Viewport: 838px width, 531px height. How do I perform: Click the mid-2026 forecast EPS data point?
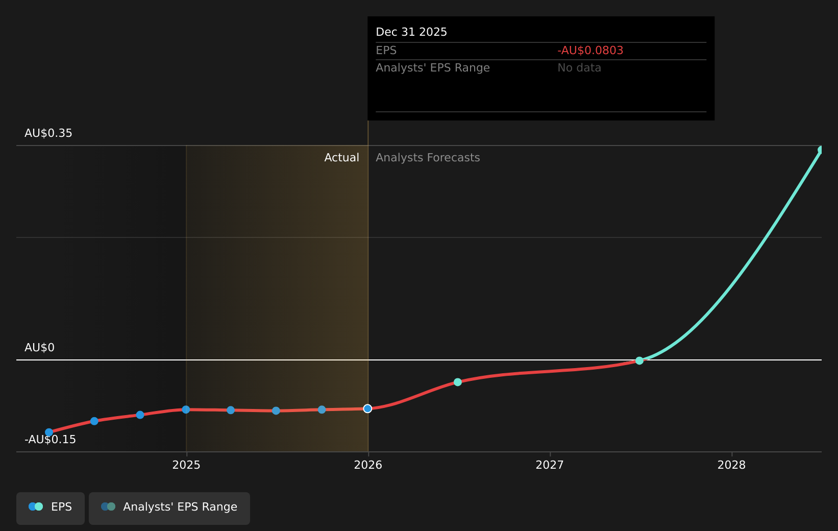pos(458,382)
